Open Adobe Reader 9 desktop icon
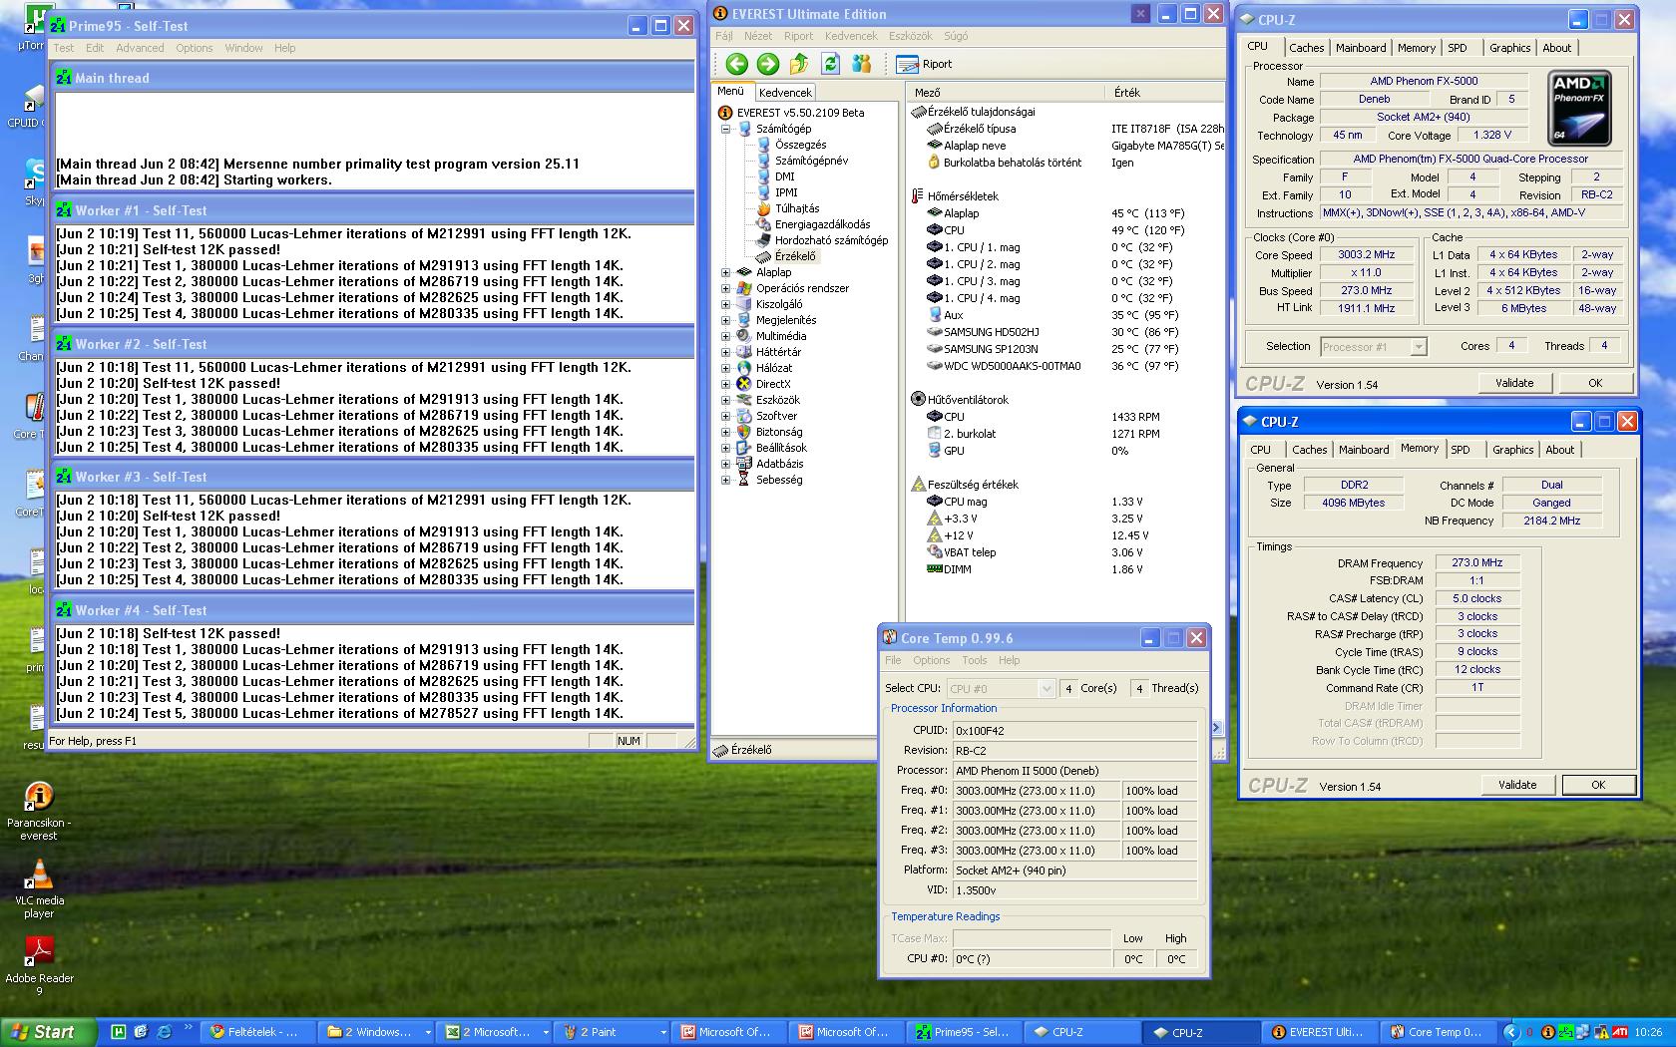The width and height of the screenshot is (1676, 1047). click(39, 965)
